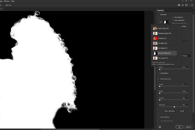Choose the On Black (A) view
Viewport: 195px width, 130px height.
pyautogui.click(x=165, y=43)
